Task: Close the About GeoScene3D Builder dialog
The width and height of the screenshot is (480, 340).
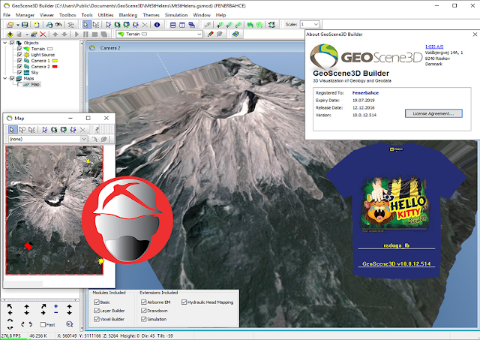Action: [475, 35]
